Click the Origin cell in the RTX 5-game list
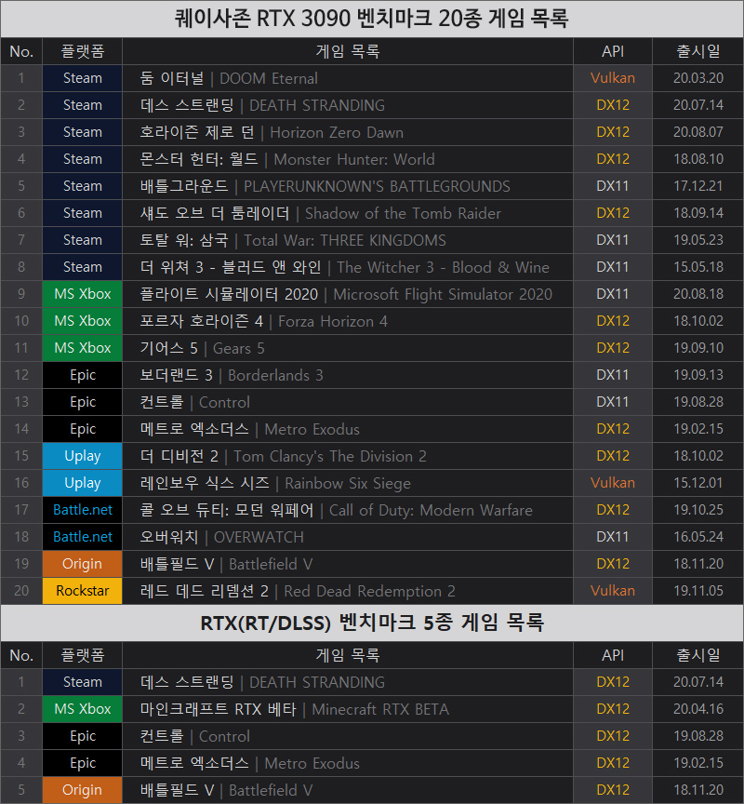 pyautogui.click(x=83, y=790)
